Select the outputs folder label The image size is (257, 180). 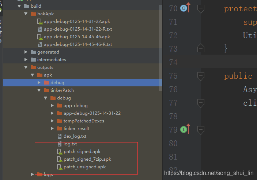point(45,67)
